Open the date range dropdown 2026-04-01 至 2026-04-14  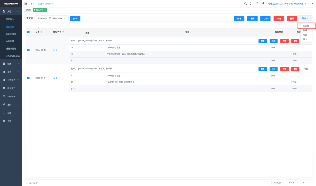pyautogui.click(x=52, y=18)
